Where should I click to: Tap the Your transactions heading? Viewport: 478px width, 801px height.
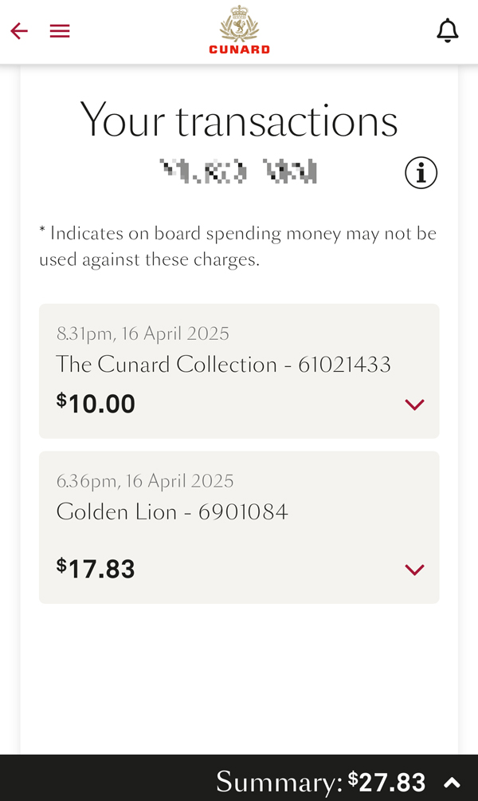point(239,120)
